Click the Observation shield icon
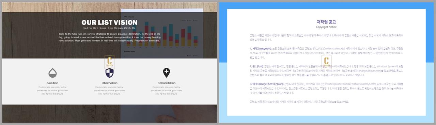Image resolution: width=436 pixels, height=125 pixels. 109,73
